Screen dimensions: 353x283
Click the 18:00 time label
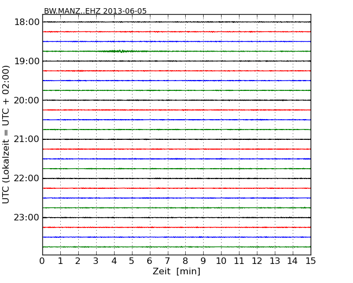(x=27, y=22)
